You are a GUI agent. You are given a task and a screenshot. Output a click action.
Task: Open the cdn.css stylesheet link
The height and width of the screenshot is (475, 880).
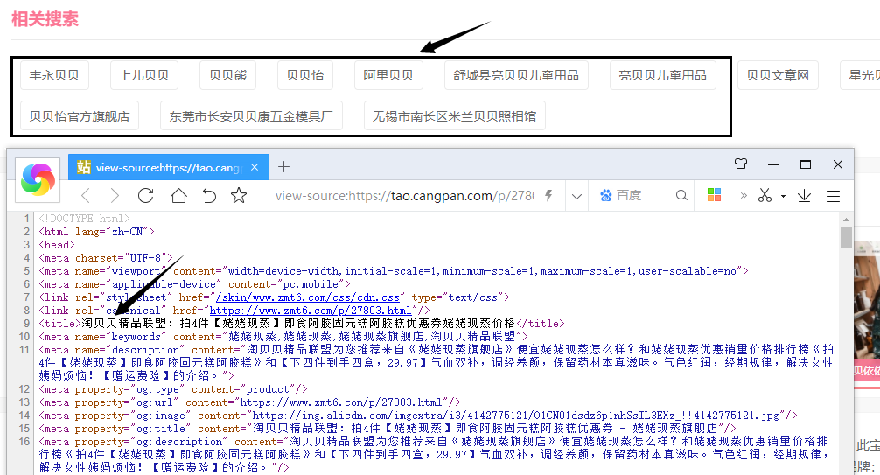coord(308,297)
